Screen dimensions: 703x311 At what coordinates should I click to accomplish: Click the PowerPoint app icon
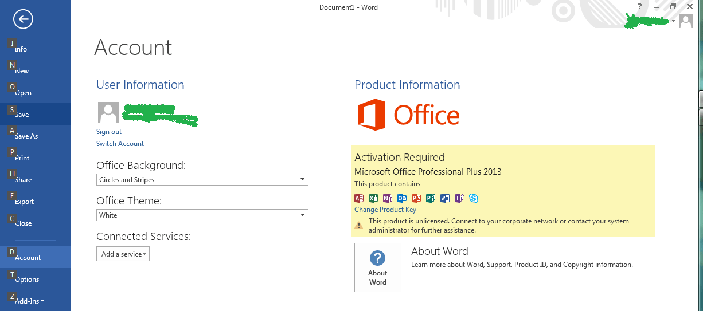pyautogui.click(x=416, y=198)
